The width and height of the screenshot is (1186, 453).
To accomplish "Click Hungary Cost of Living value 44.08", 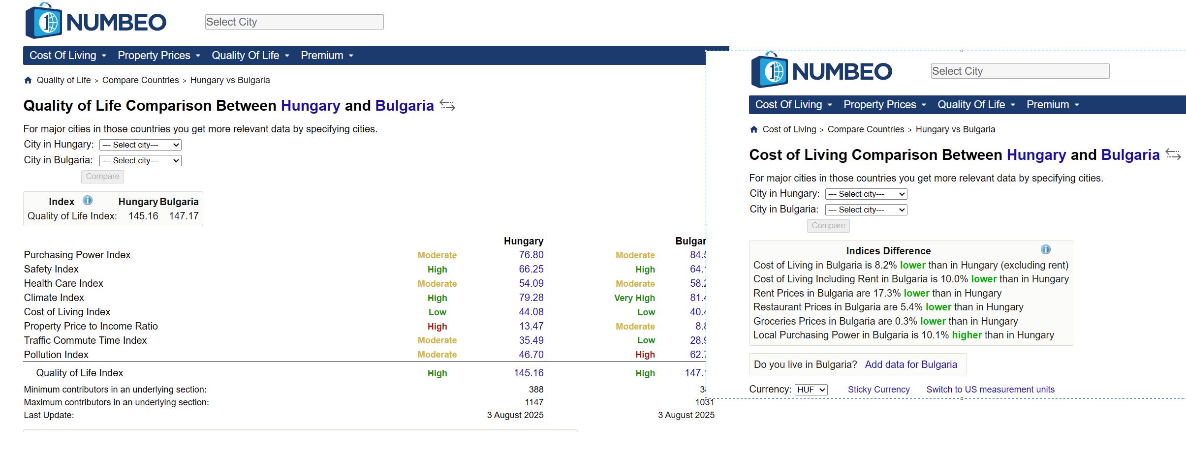I will pos(531,312).
